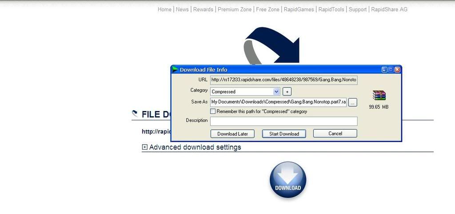Visit RapidGames link

[299, 10]
